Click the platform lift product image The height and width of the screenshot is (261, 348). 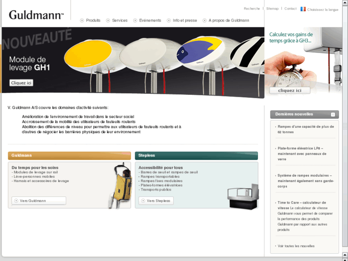tap(243, 196)
